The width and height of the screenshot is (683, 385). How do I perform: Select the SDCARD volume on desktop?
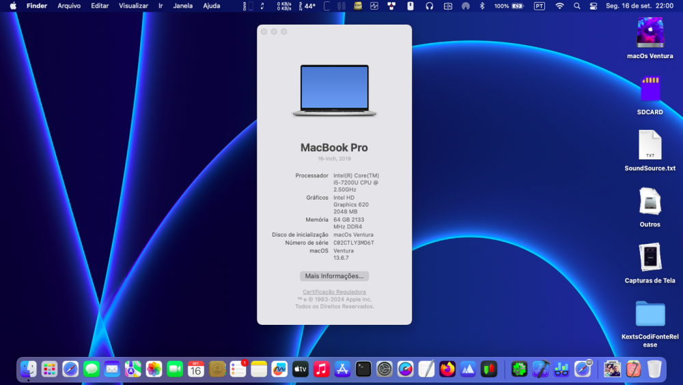point(650,89)
